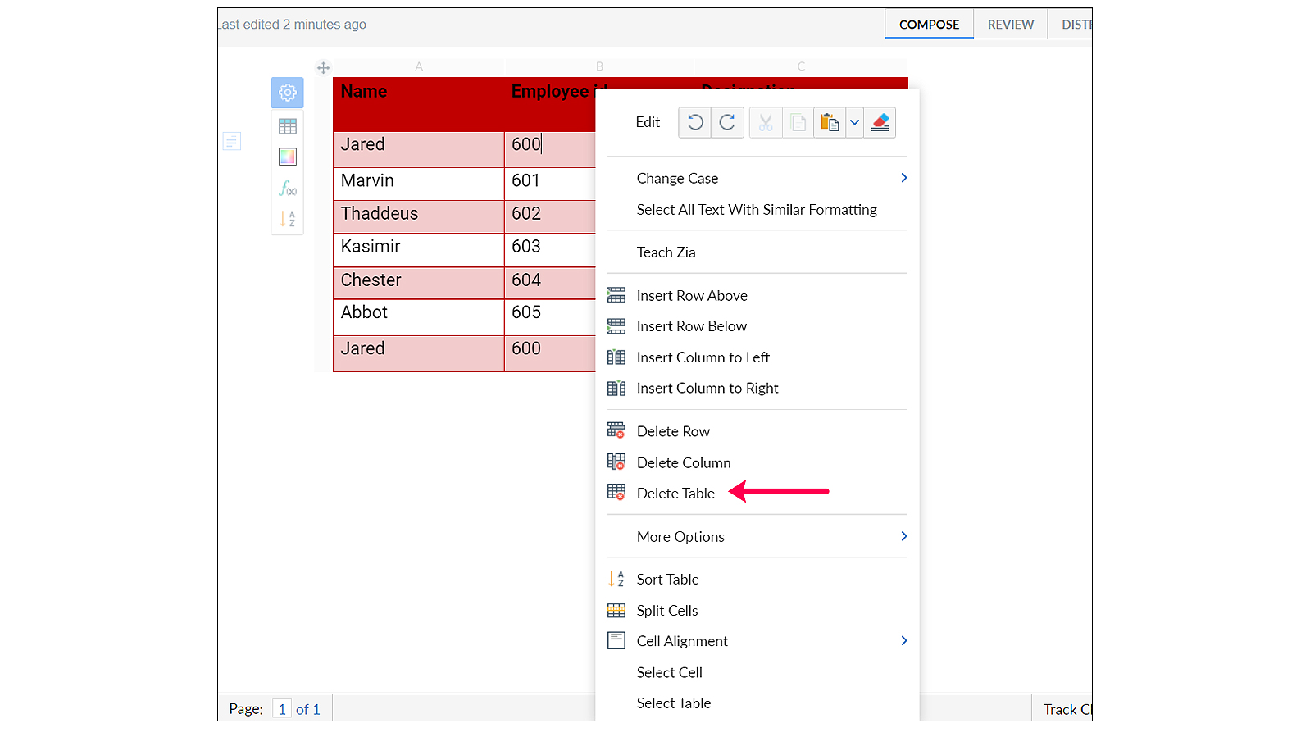Click the table layout icon in sidebar
Viewport: 1310px width, 737px height.
(x=287, y=126)
